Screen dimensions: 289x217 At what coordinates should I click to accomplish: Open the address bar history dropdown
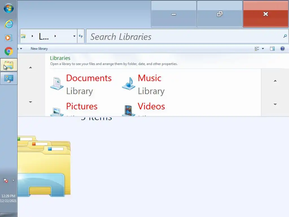74,36
